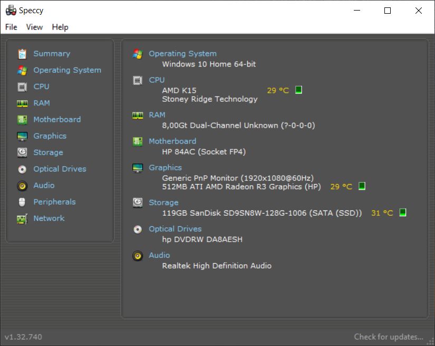This screenshot has height=346, width=435.
Task: Click the Operating System icon in summary panel
Action: point(138,54)
